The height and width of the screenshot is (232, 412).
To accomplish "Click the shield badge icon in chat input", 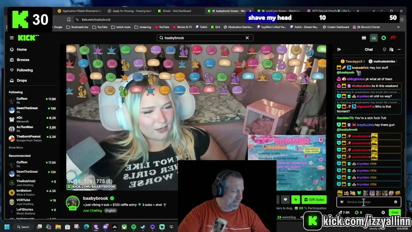I will [342, 202].
